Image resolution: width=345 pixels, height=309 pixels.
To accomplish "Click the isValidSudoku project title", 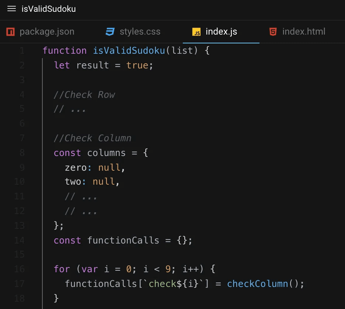I will coord(48,9).
